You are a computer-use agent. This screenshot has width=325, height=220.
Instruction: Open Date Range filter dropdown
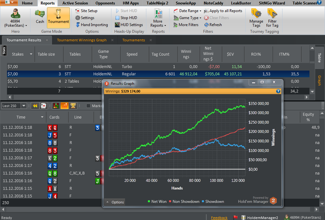(x=188, y=11)
